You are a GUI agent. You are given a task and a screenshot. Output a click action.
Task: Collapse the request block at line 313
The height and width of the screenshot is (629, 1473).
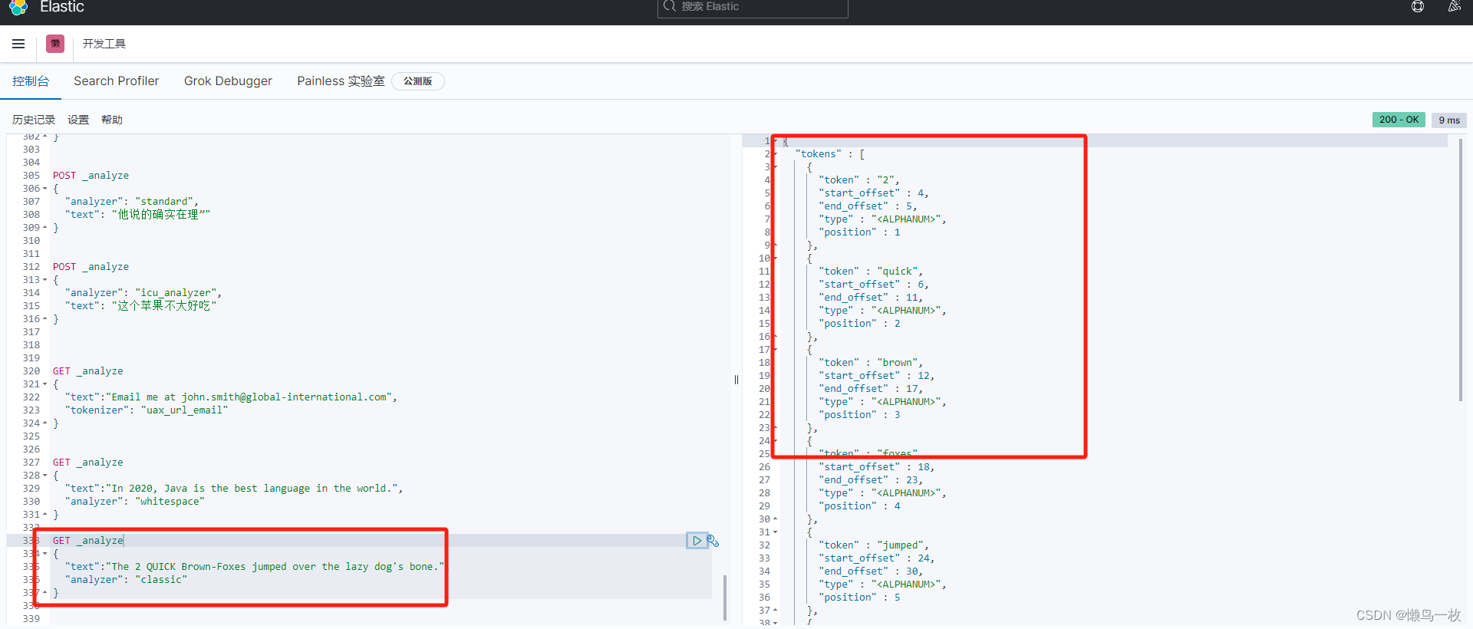[x=44, y=280]
